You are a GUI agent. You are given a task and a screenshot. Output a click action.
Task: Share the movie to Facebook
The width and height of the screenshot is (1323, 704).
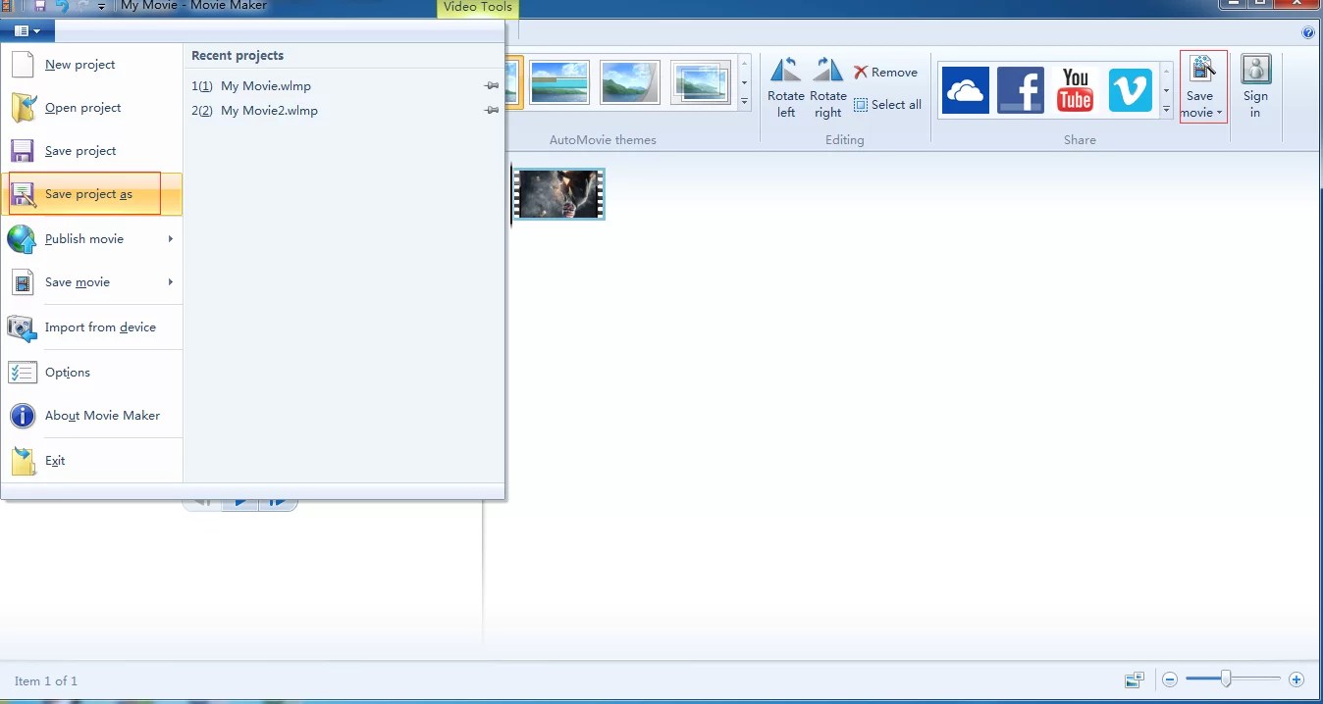[1021, 89]
